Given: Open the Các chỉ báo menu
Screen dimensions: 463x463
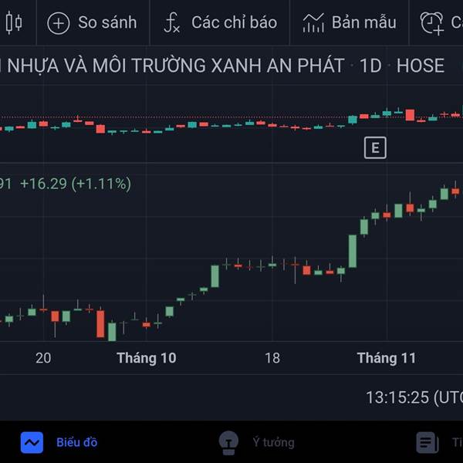Looking at the screenshot, I should [x=235, y=22].
